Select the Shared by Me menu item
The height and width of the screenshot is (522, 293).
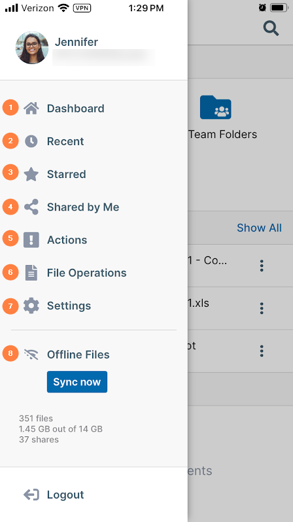[x=83, y=207]
